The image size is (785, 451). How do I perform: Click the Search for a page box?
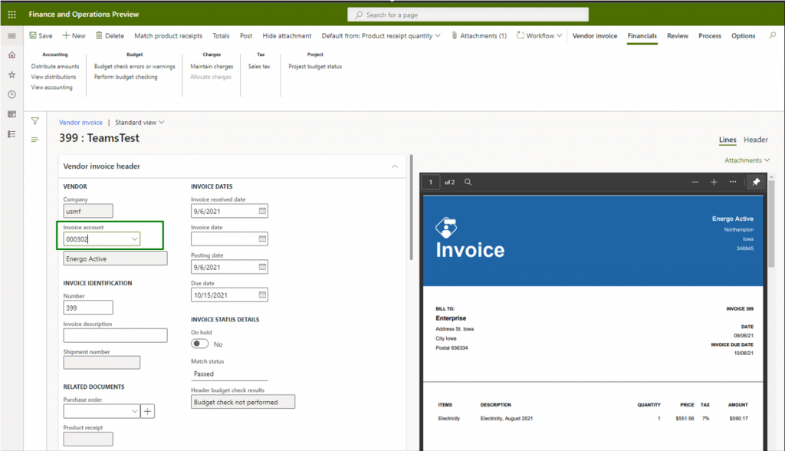tap(468, 15)
